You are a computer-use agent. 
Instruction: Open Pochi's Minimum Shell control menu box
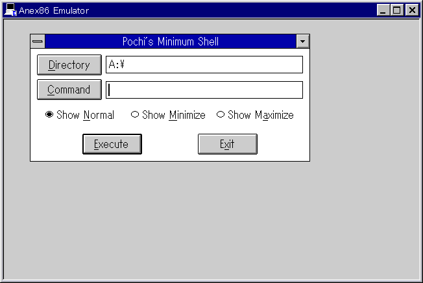[38, 42]
